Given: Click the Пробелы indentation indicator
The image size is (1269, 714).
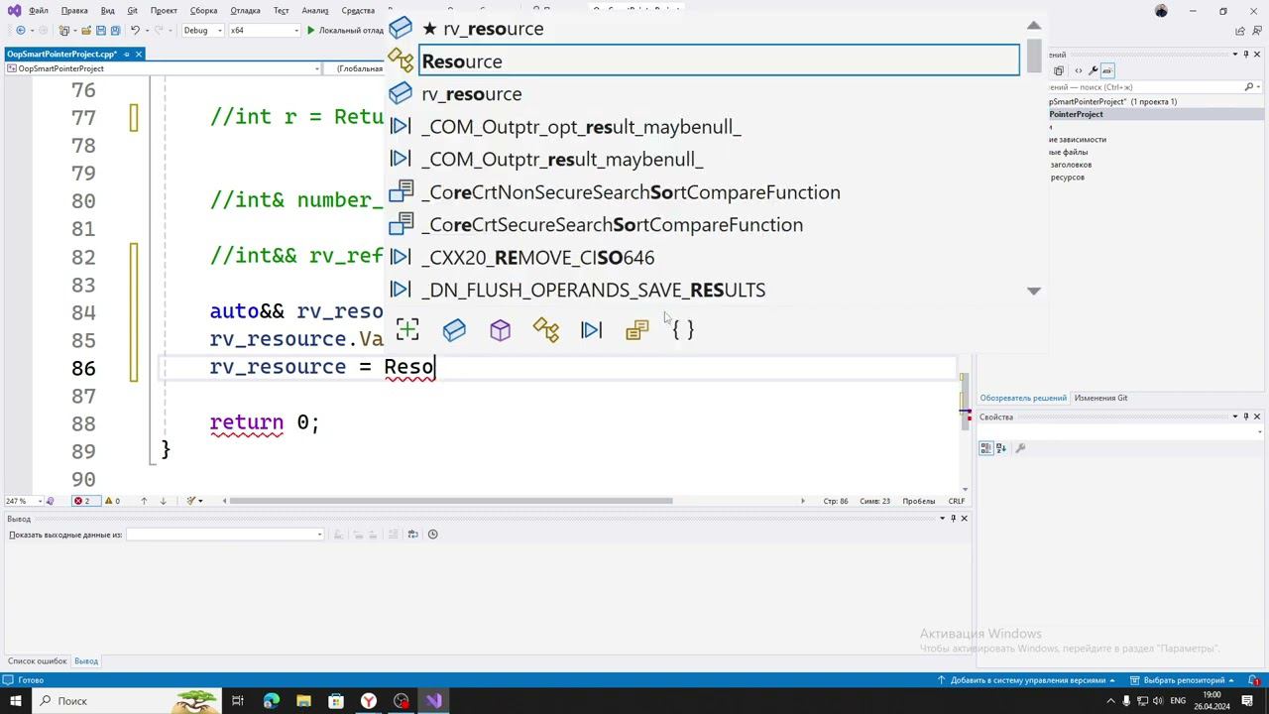Looking at the screenshot, I should point(919,501).
